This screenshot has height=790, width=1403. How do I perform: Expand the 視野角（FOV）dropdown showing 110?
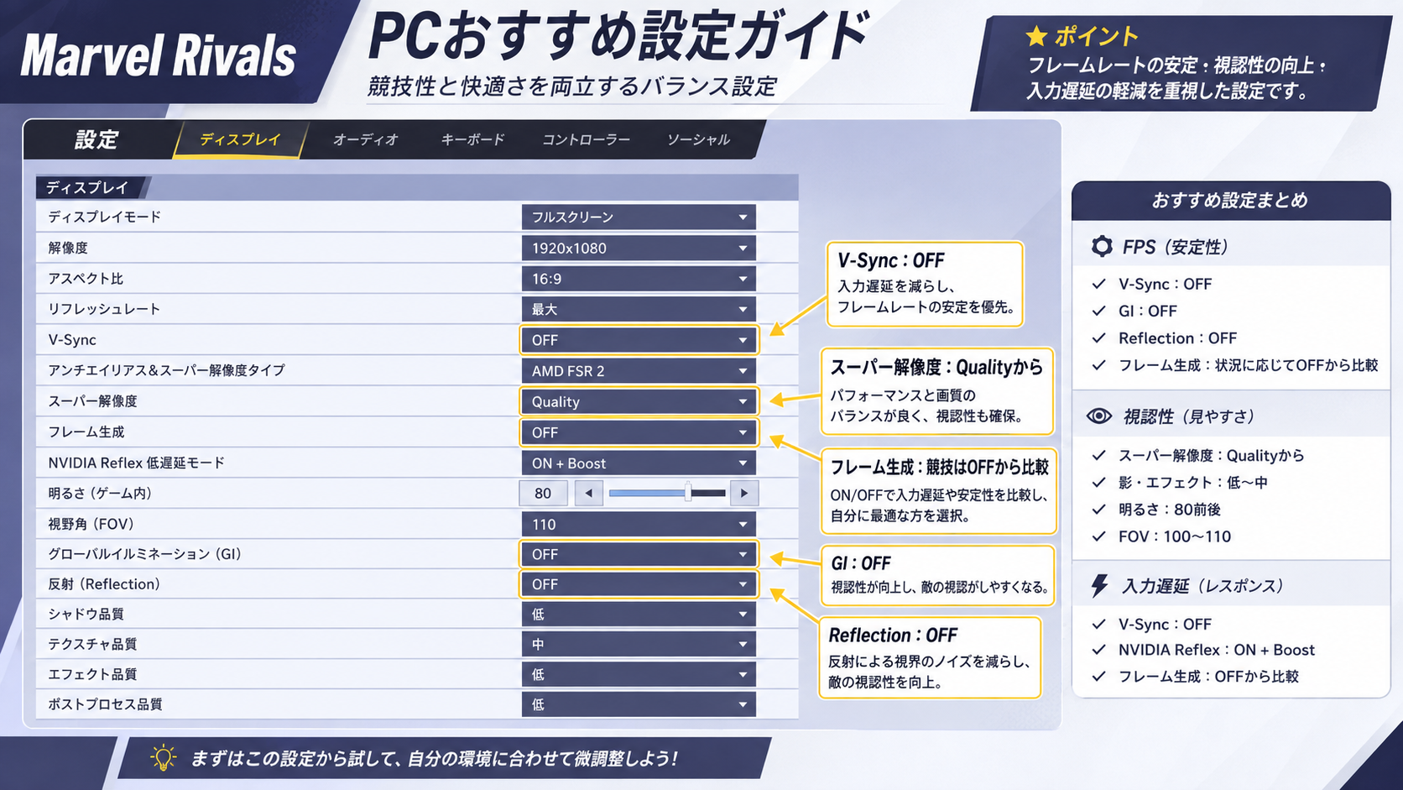pos(639,524)
